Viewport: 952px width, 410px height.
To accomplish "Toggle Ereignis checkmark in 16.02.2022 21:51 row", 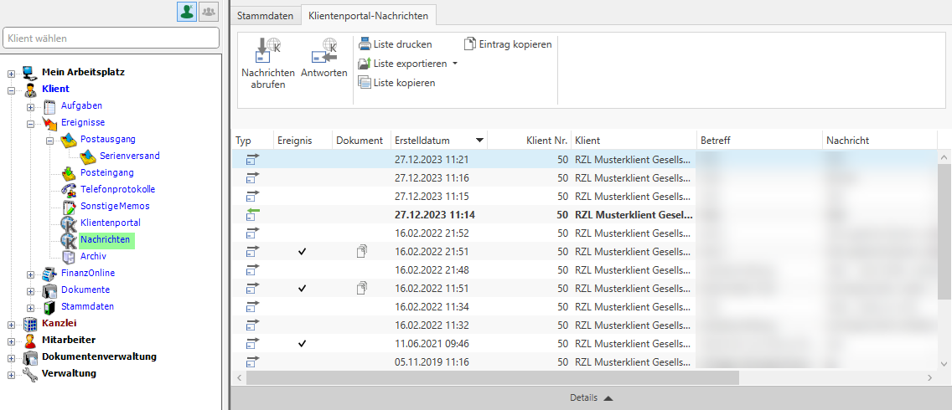I will [x=303, y=250].
